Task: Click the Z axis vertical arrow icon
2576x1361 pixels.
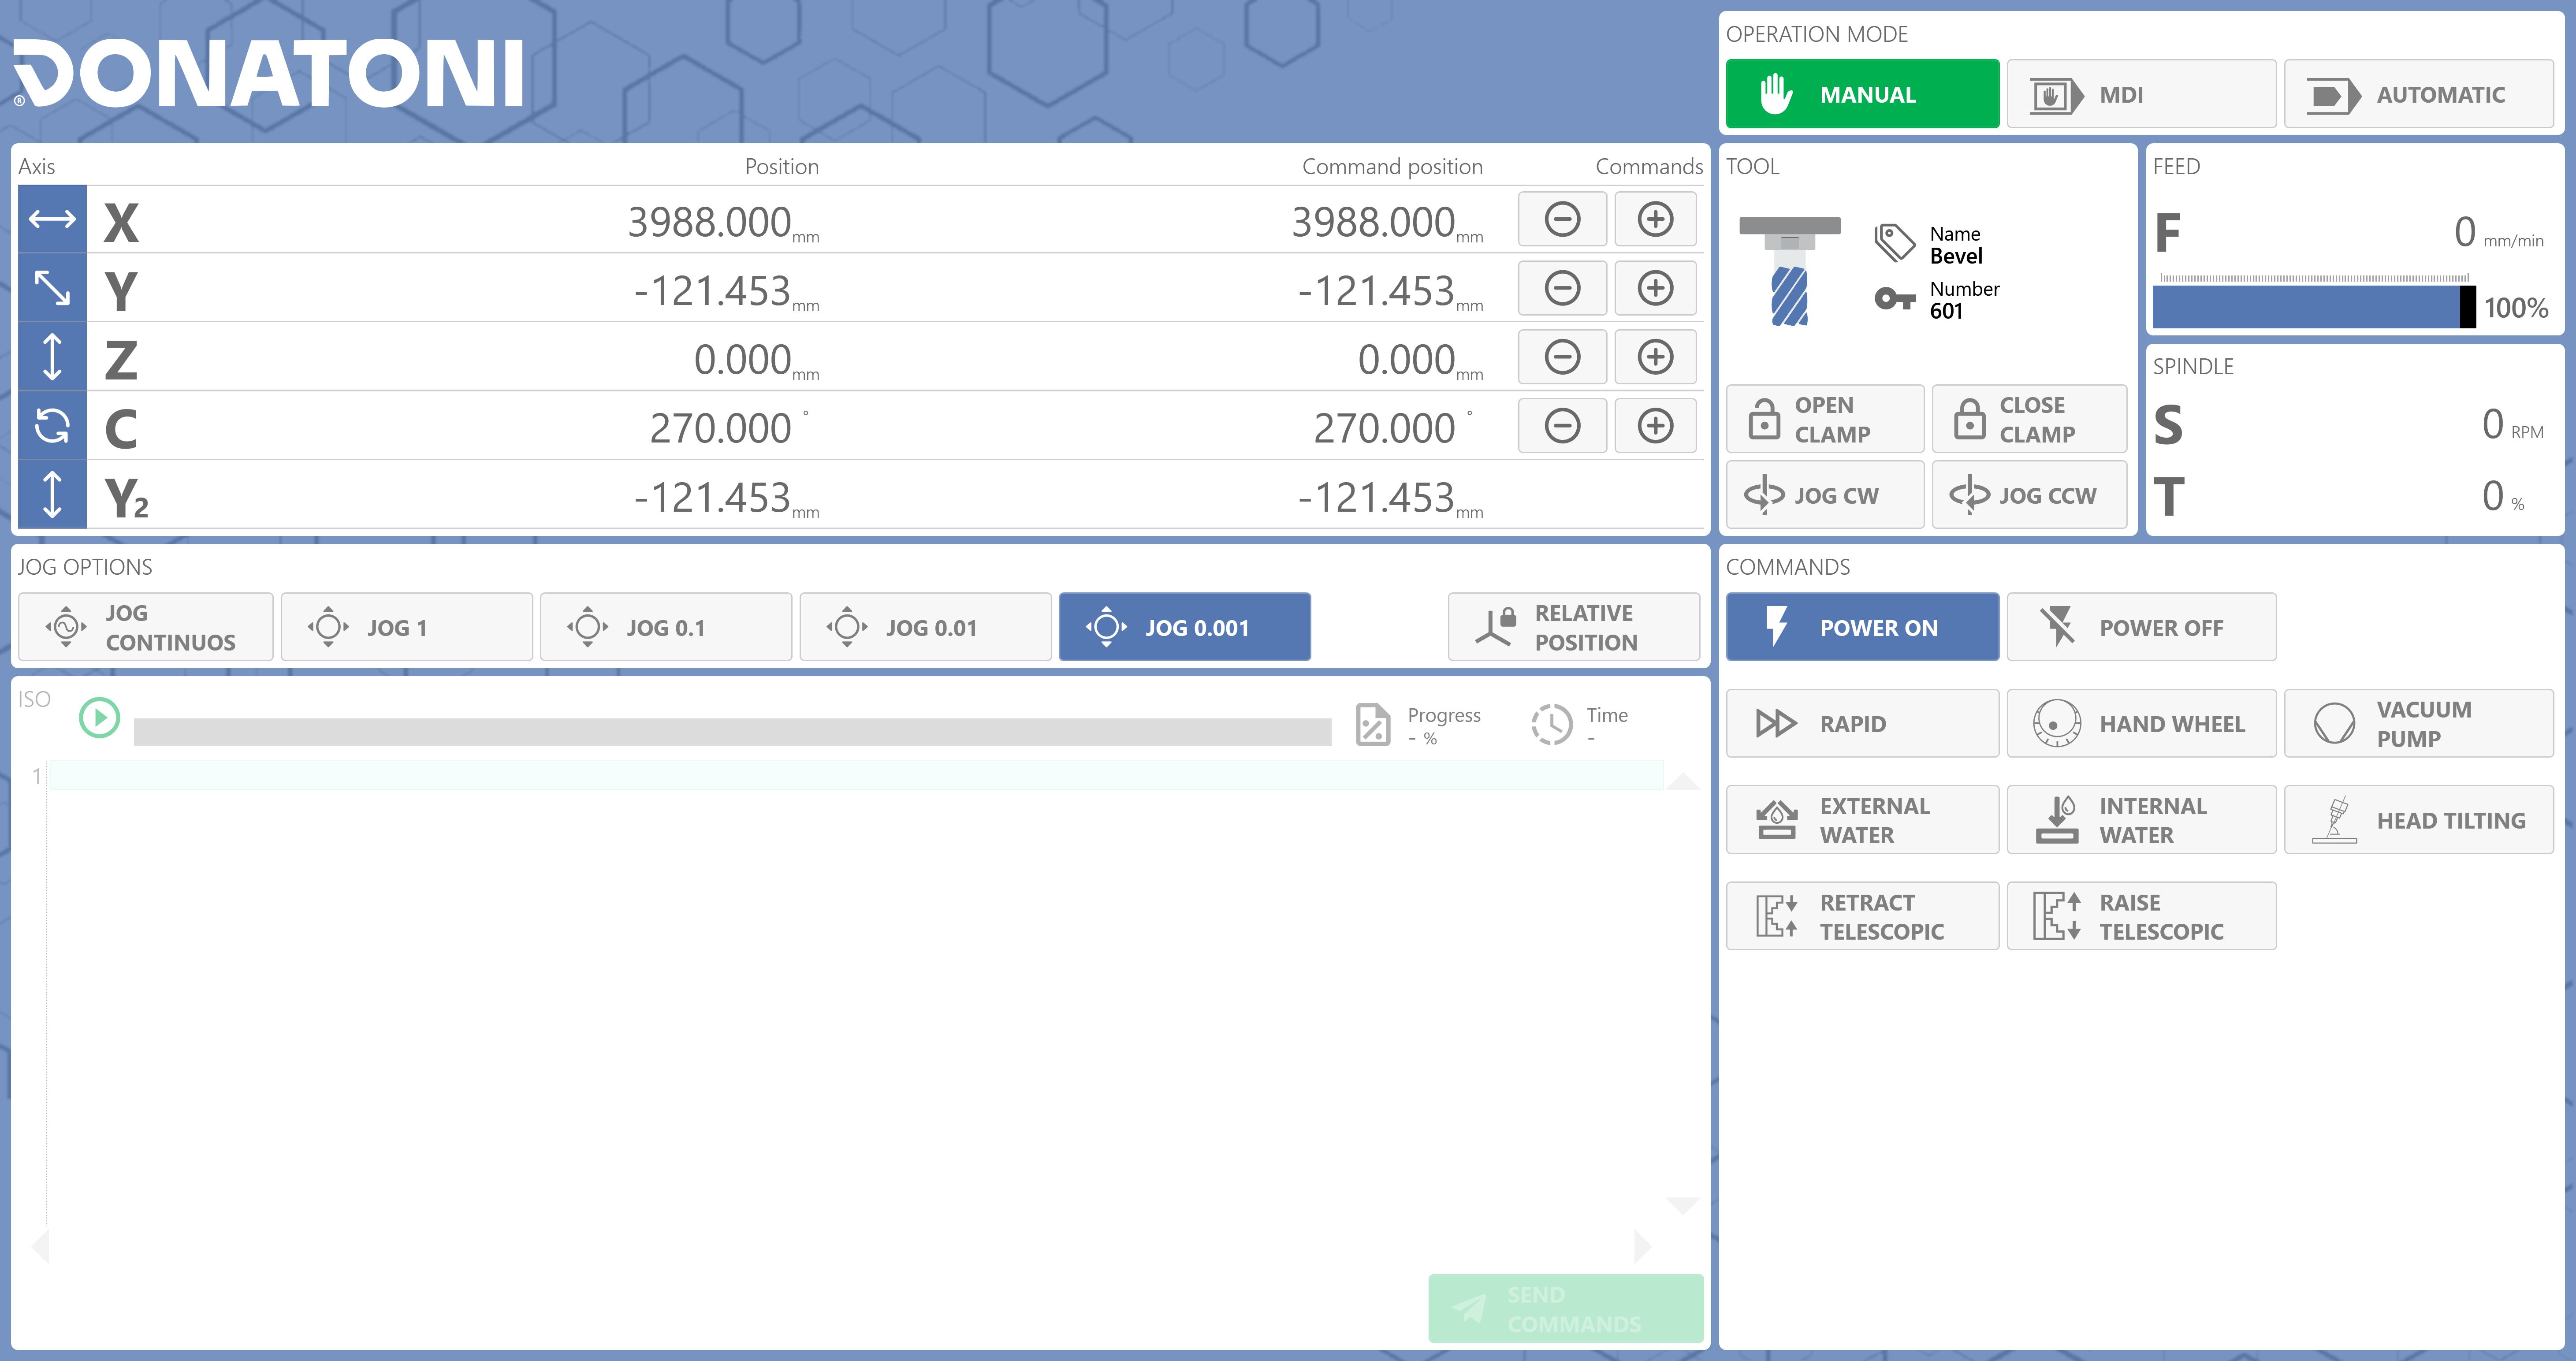Action: pos(52,357)
